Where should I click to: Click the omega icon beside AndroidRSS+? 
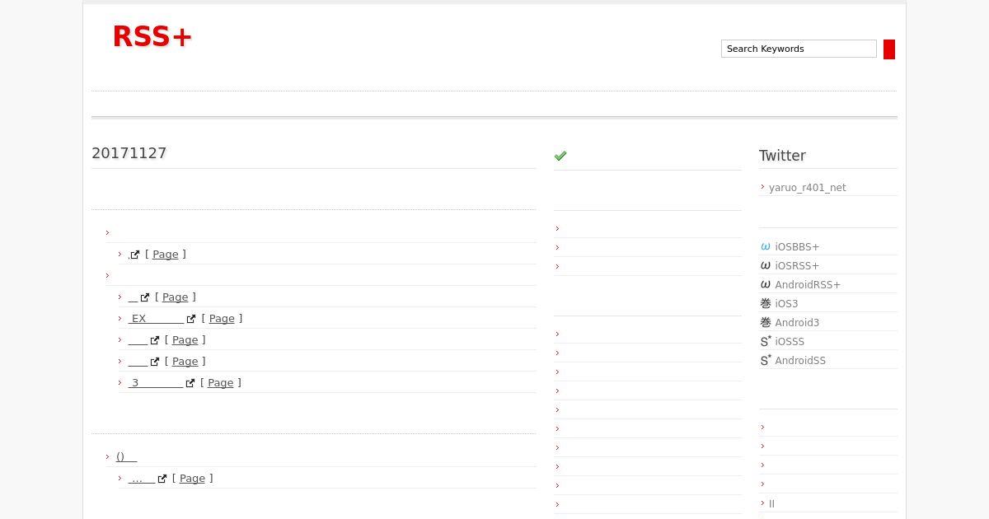766,284
